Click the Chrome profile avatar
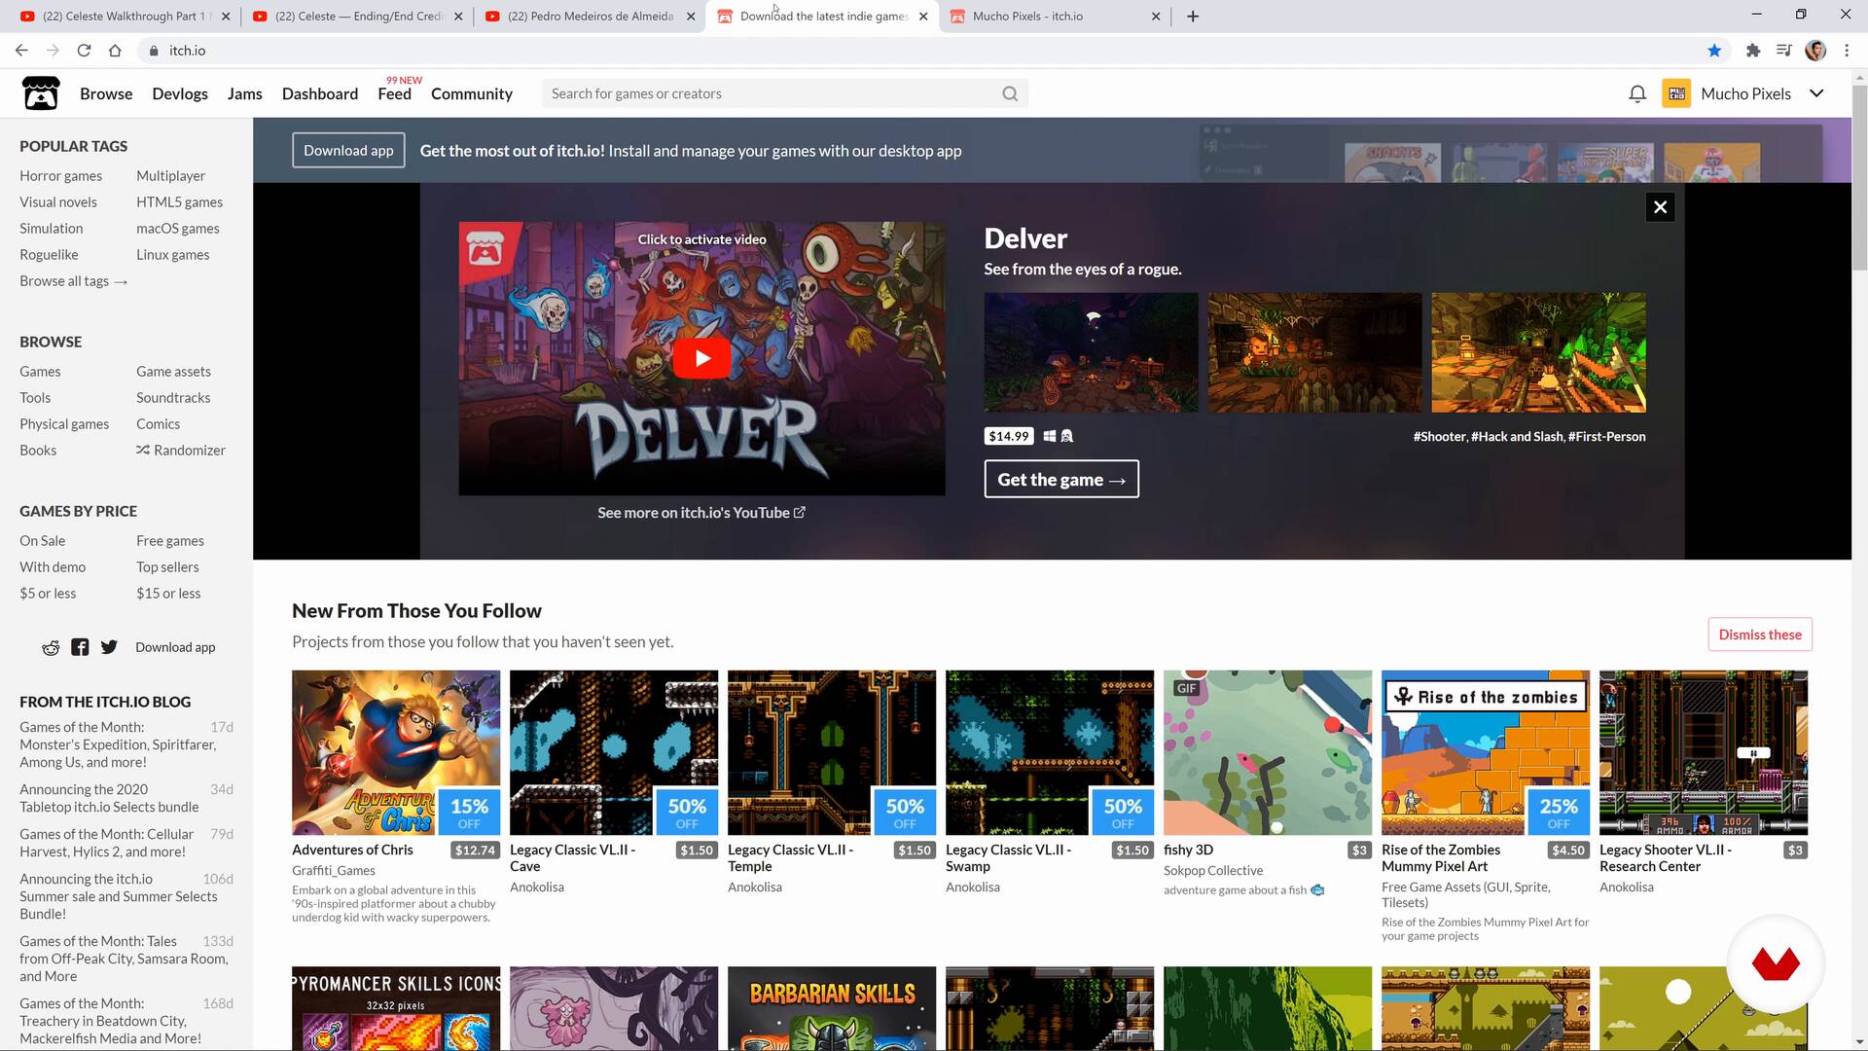This screenshot has width=1868, height=1051. tap(1815, 51)
